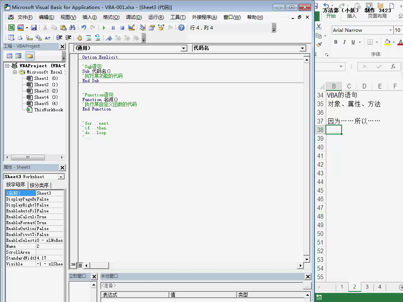Select Sheet4 (3) in the project tree
The width and height of the screenshot is (403, 302).
[x=46, y=97]
